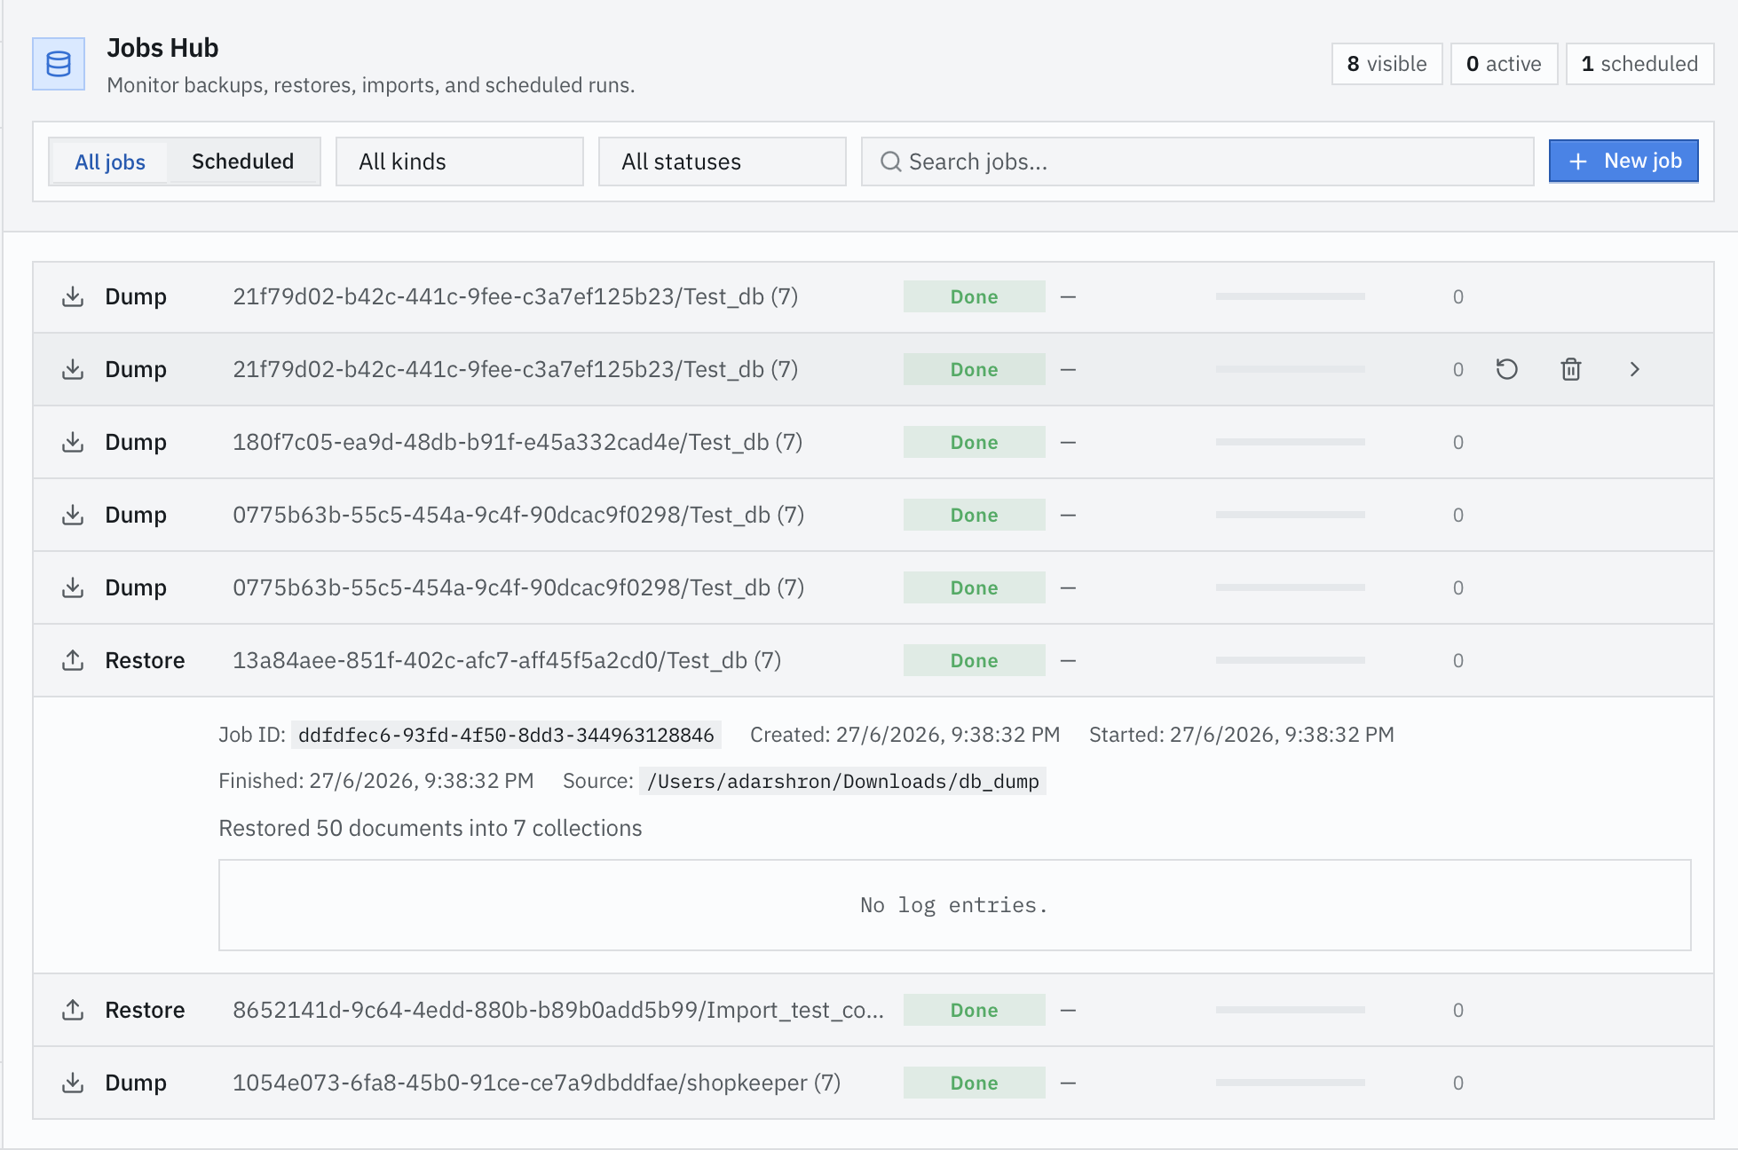The height and width of the screenshot is (1150, 1738).
Task: Click upload icon of 13a84aee Restore job
Action: [73, 660]
